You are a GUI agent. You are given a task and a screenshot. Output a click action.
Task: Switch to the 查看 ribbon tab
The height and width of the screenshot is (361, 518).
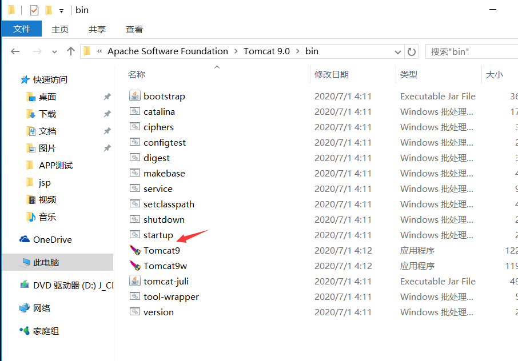pos(134,29)
